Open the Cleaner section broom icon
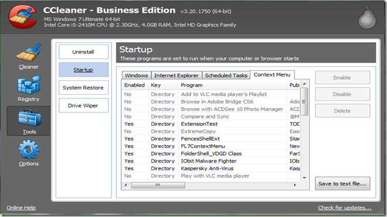This screenshot has height=217, width=387. (29, 53)
